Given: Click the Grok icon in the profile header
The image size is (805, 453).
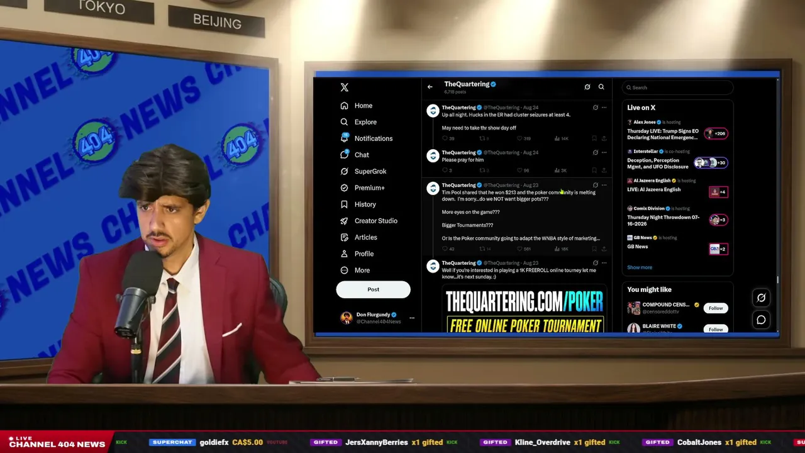Looking at the screenshot, I should [587, 87].
